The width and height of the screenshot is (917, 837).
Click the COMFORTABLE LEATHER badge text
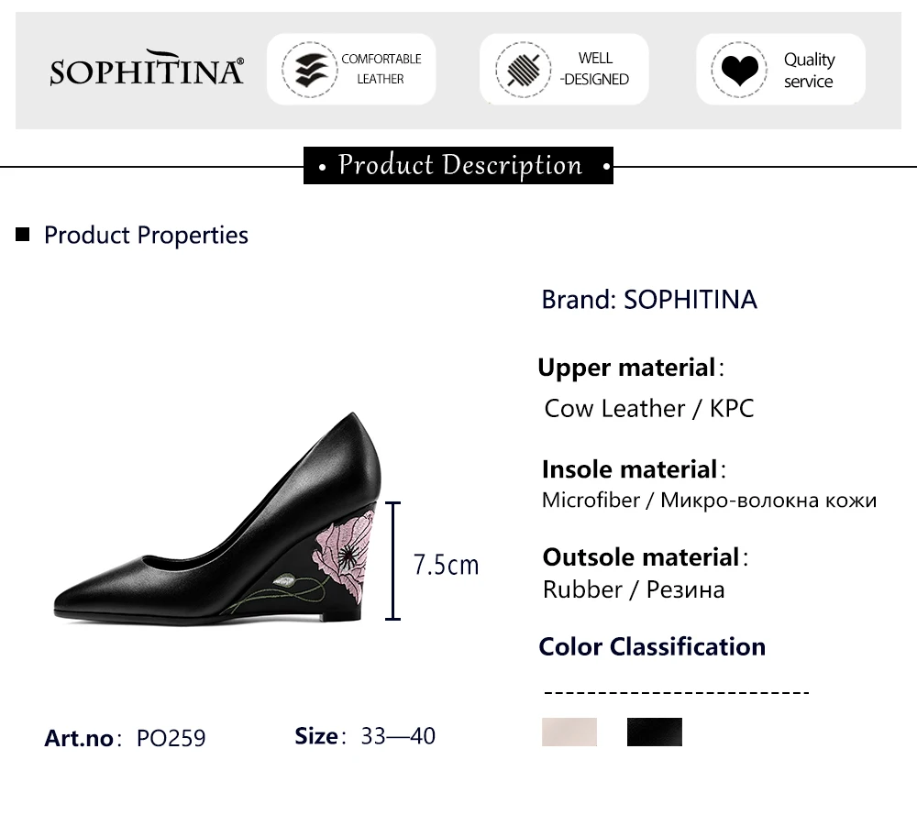pos(381,70)
